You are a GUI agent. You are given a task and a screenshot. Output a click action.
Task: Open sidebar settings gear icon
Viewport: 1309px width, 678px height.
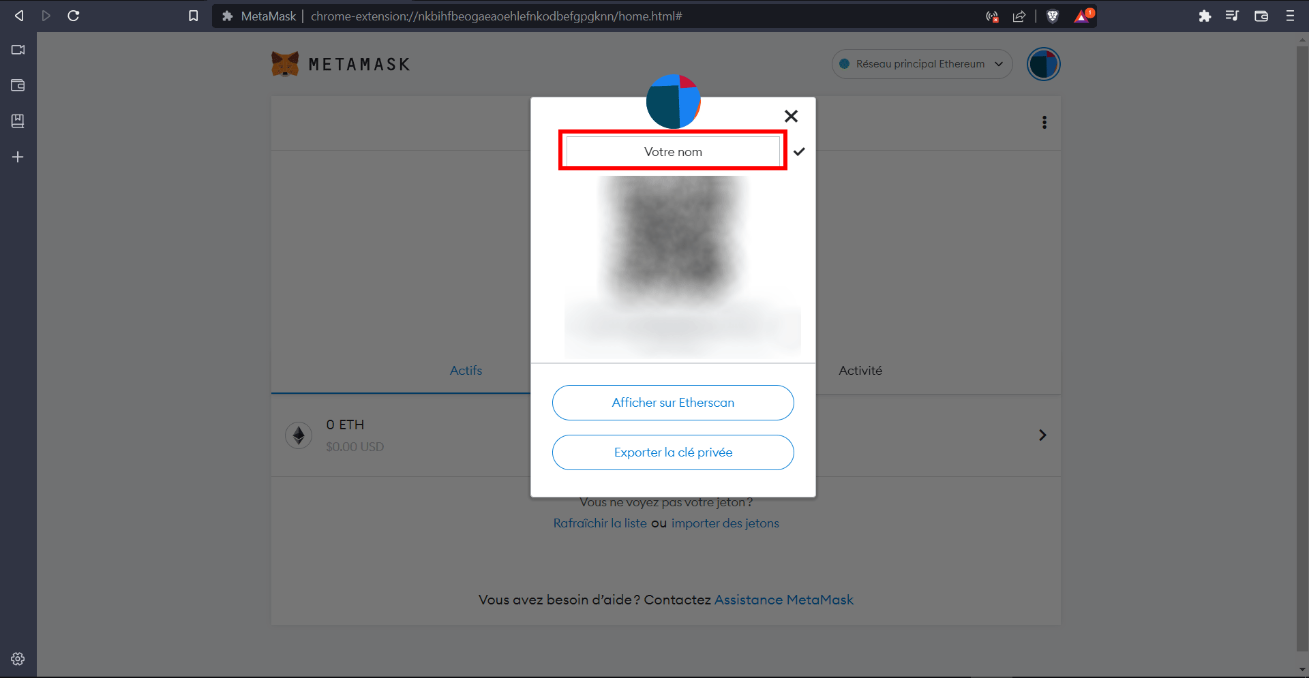(x=18, y=659)
